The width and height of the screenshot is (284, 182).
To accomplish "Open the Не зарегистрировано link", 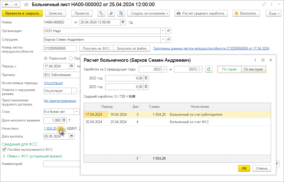I will coord(60,101).
